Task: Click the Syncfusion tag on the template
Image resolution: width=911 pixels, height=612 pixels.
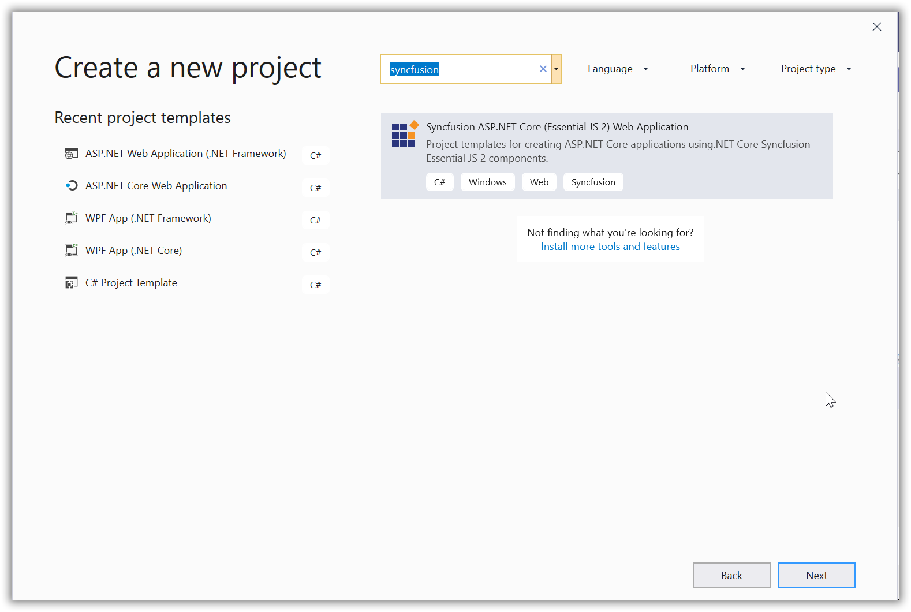Action: coord(593,182)
